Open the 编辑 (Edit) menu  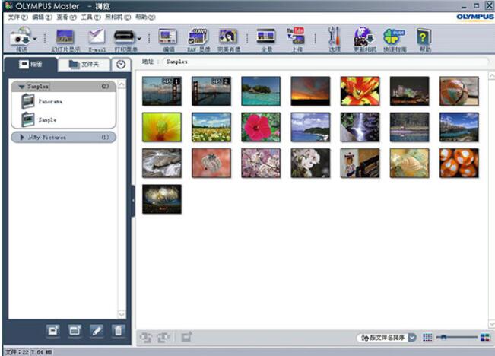tap(42, 17)
